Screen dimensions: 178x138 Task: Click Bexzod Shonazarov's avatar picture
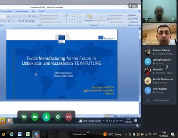coord(148,81)
